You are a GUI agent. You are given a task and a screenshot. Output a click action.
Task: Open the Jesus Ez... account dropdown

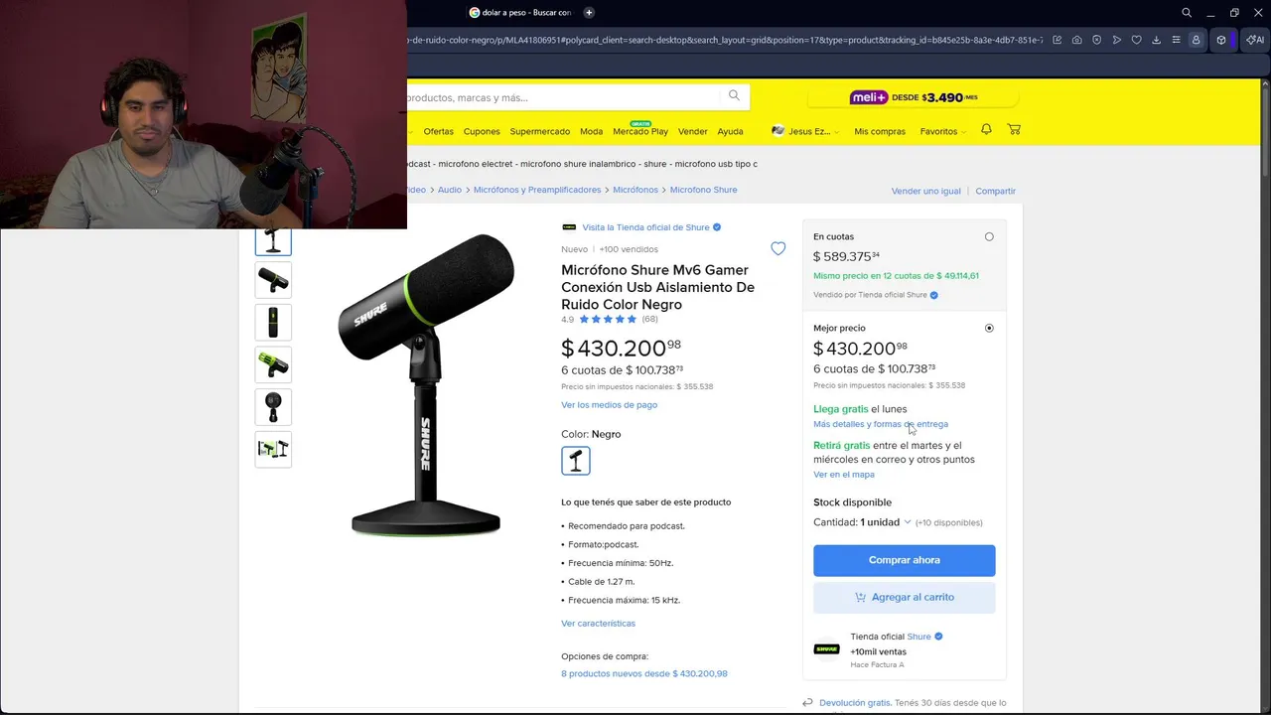(x=806, y=131)
